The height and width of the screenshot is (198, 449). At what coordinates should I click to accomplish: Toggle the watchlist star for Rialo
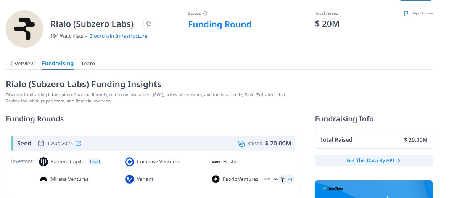149,24
